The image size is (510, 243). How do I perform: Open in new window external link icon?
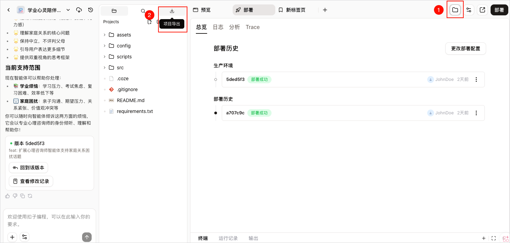tap(482, 10)
